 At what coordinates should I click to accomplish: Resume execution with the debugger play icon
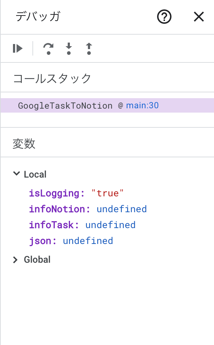(x=18, y=48)
